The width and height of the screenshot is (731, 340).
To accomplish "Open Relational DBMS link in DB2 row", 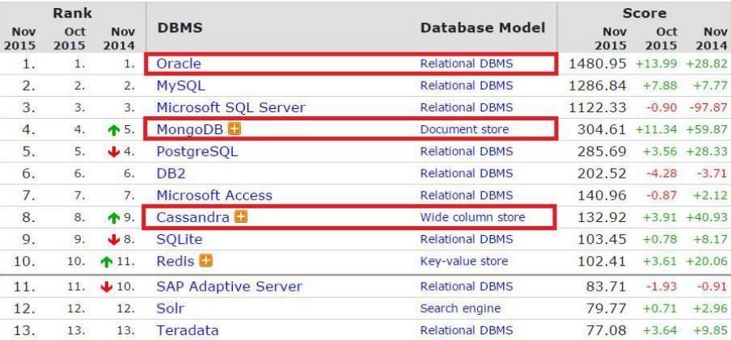I will [x=467, y=174].
